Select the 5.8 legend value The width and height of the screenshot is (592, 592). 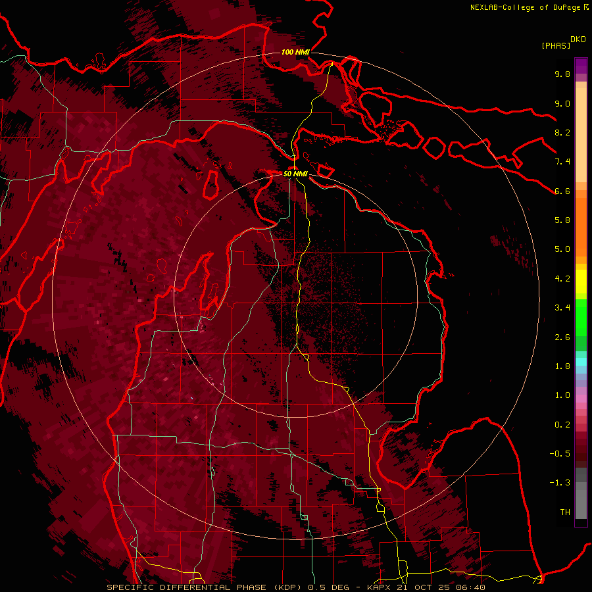pyautogui.click(x=562, y=220)
